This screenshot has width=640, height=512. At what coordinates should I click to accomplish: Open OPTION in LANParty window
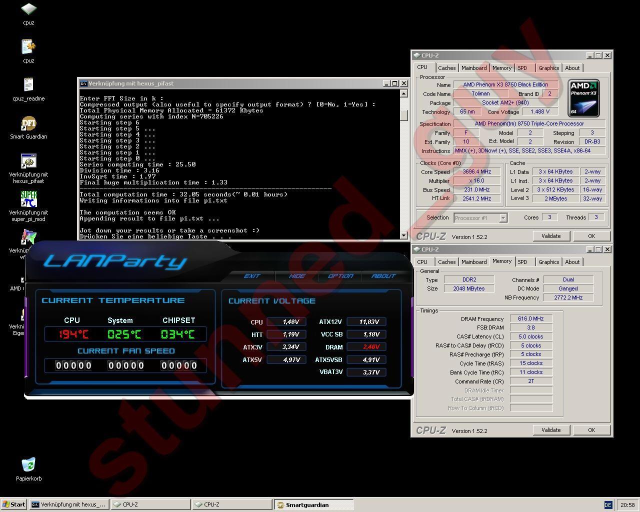click(340, 276)
